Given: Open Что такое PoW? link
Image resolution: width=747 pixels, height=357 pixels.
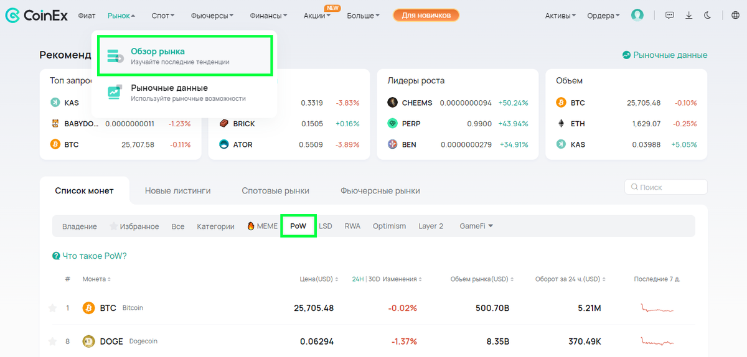Looking at the screenshot, I should [94, 256].
